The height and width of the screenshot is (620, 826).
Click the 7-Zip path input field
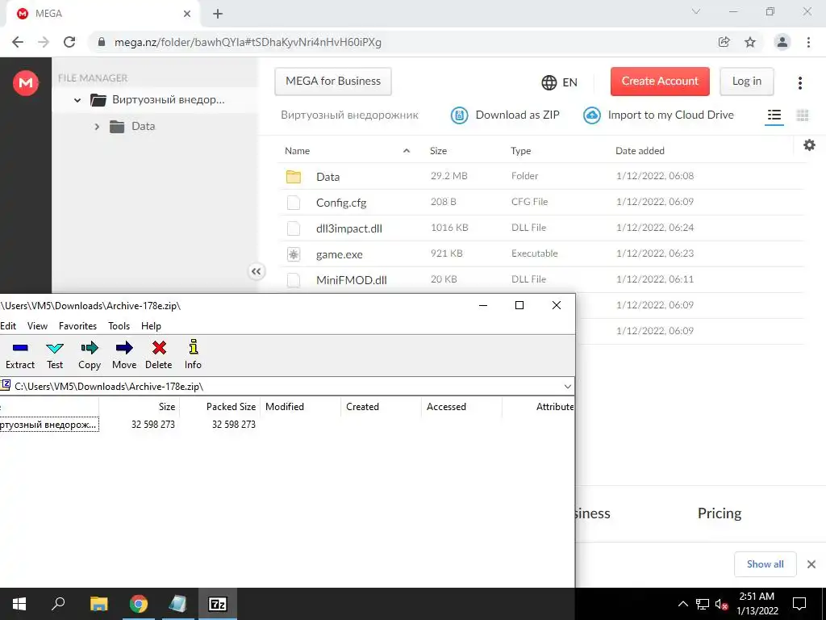pos(286,387)
